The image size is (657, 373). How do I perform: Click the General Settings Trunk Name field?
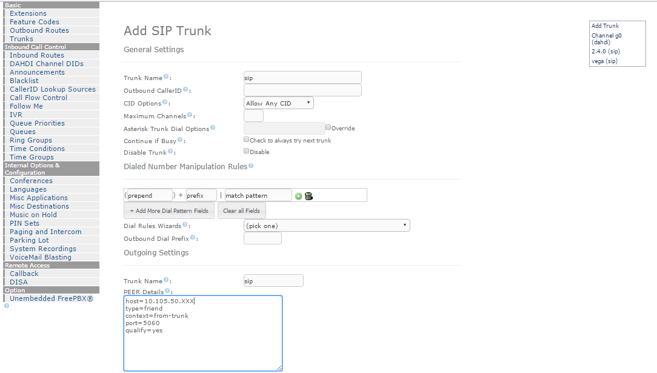pos(302,78)
